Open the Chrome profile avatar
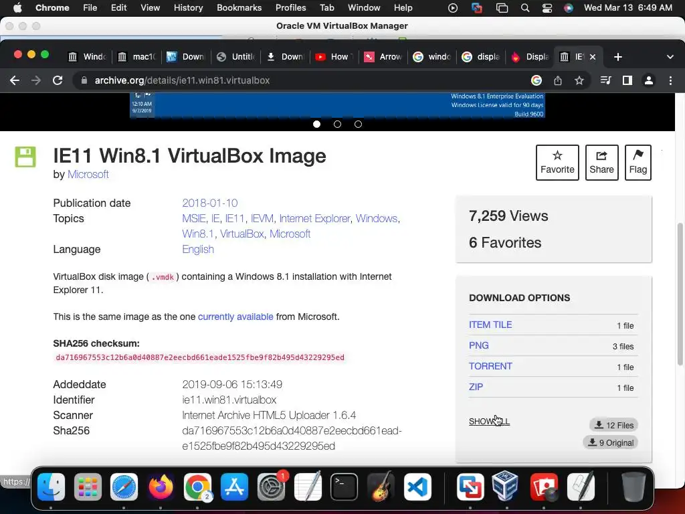This screenshot has height=514, width=685. (649, 80)
